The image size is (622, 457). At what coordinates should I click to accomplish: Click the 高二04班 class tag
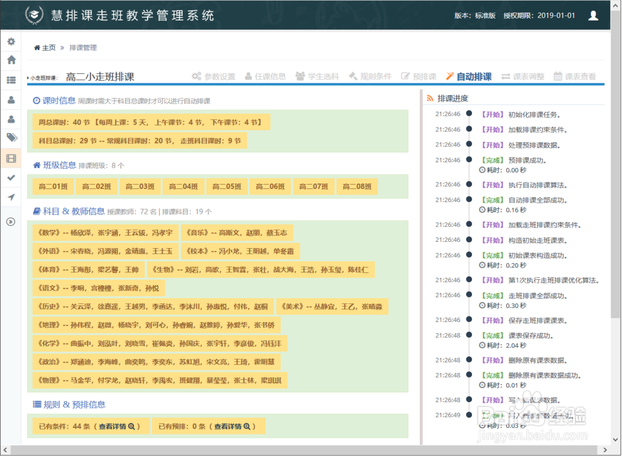[x=183, y=187]
